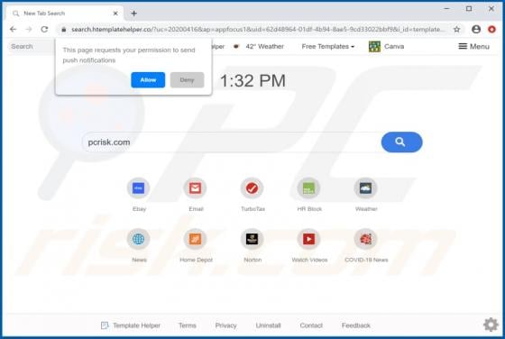Screen dimensions: 505x339
Task: Open the hamburger Menu
Action: pyautogui.click(x=473, y=46)
